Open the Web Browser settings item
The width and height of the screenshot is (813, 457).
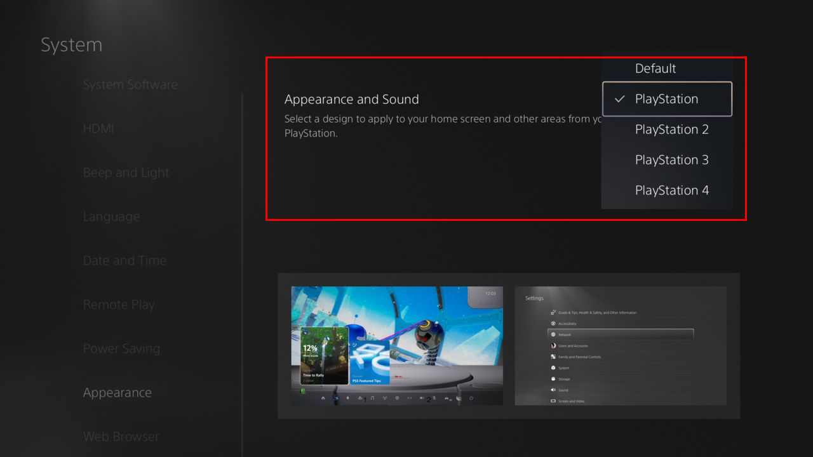121,437
